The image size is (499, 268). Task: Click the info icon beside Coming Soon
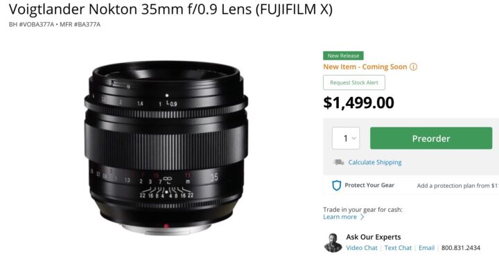[x=413, y=66]
